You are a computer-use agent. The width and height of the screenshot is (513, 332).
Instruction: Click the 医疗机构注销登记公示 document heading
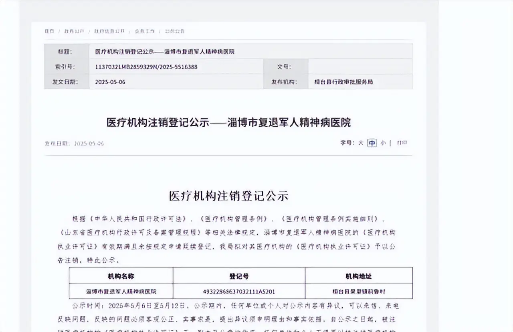[228, 196]
